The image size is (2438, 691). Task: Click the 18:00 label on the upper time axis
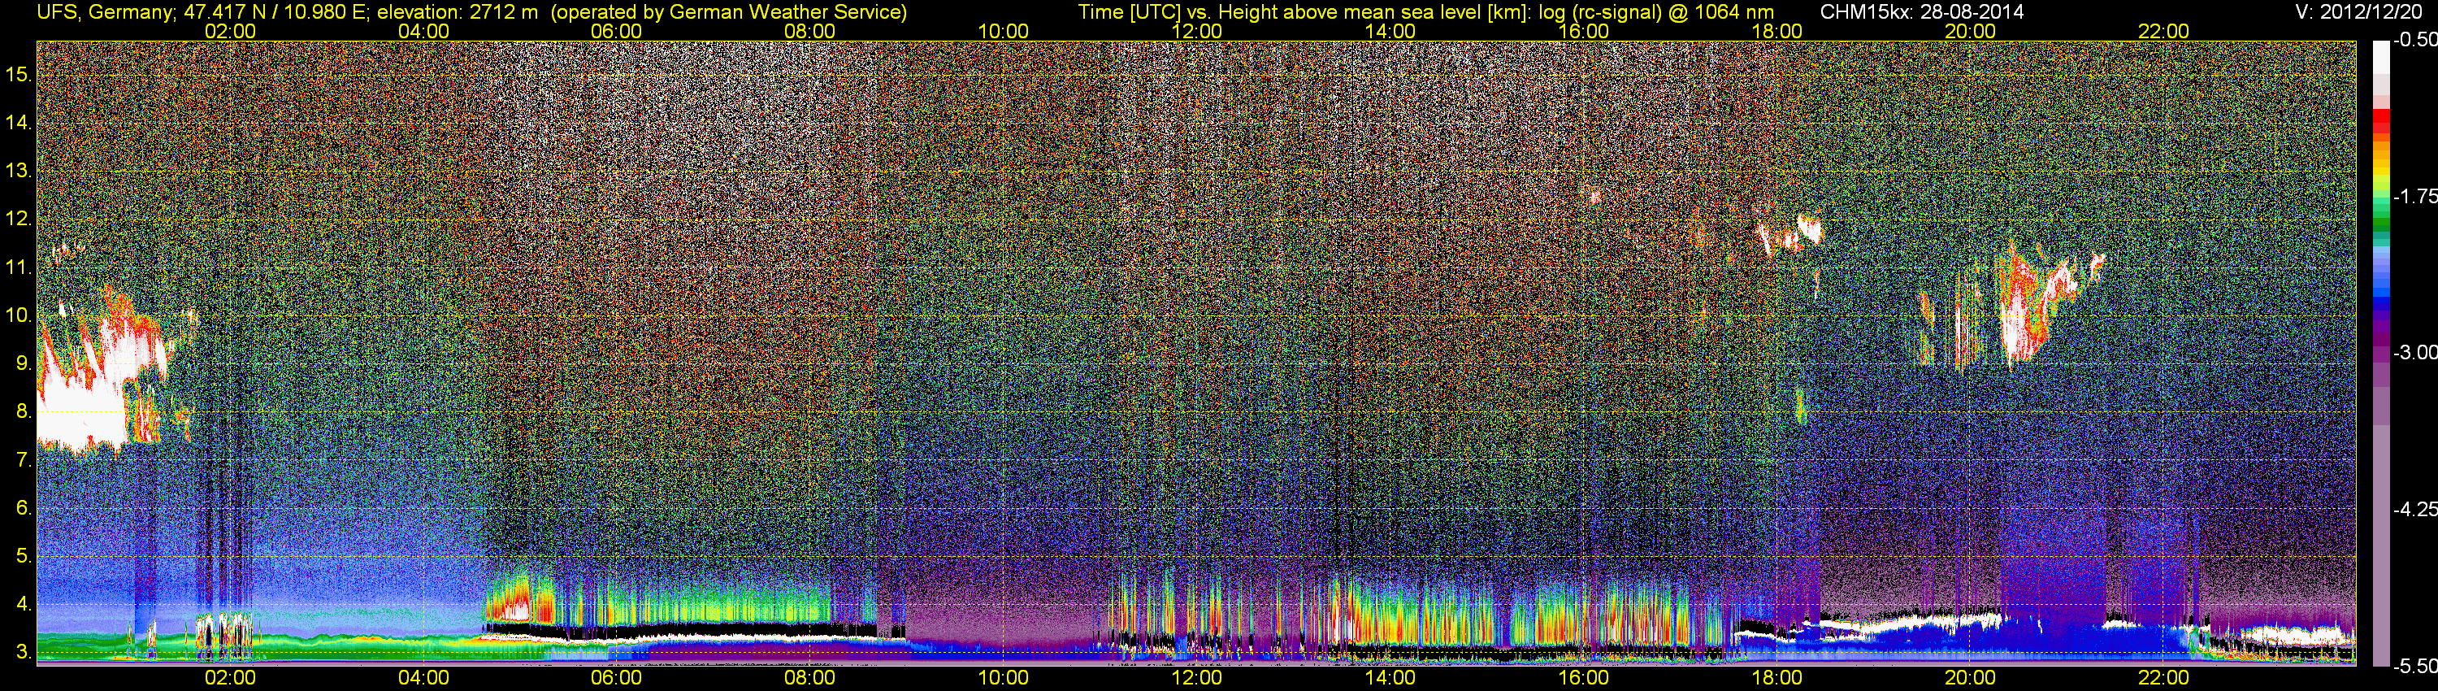point(1776,31)
